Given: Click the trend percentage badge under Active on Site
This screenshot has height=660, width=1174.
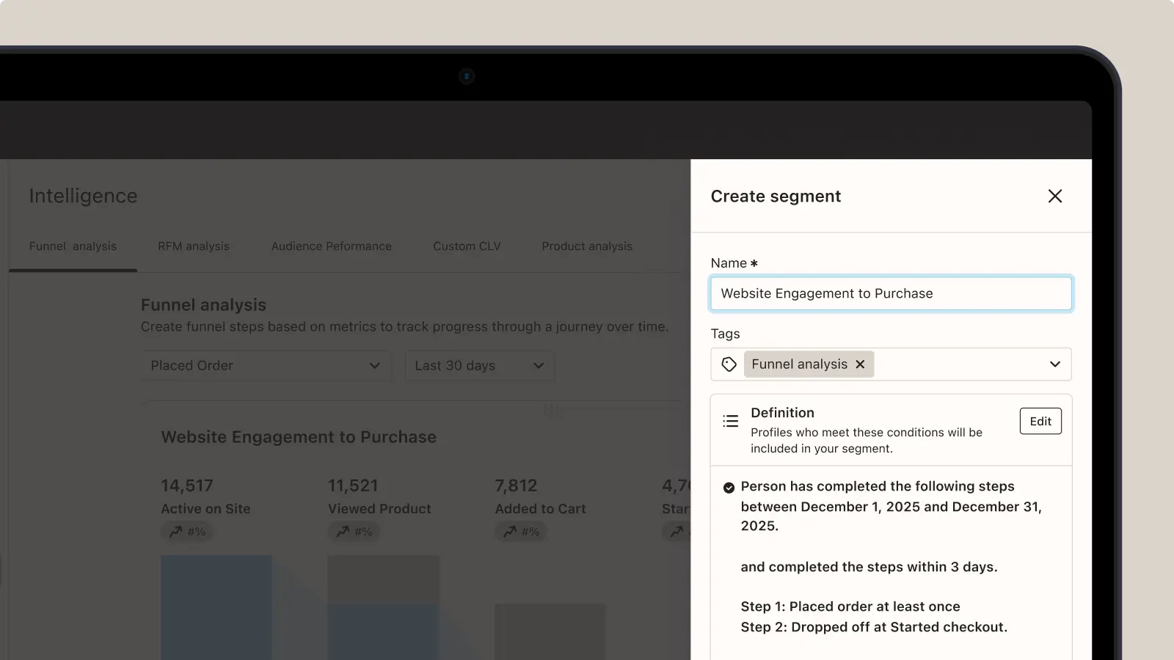Looking at the screenshot, I should pos(187,532).
